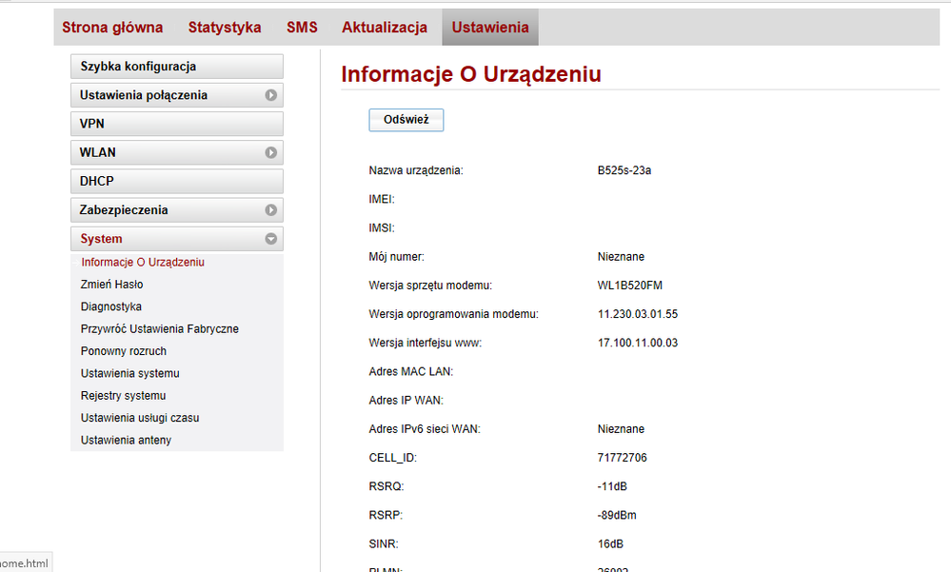951x572 pixels.
Task: Select the Ustawienia tab
Action: tap(490, 28)
